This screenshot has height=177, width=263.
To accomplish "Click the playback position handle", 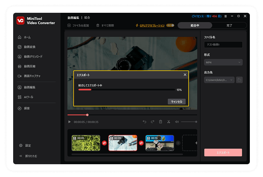I will pyautogui.click(x=87, y=115).
